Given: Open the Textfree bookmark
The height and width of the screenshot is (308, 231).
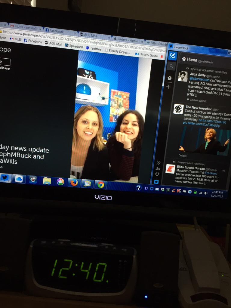Looking at the screenshot, I should (x=94, y=48).
